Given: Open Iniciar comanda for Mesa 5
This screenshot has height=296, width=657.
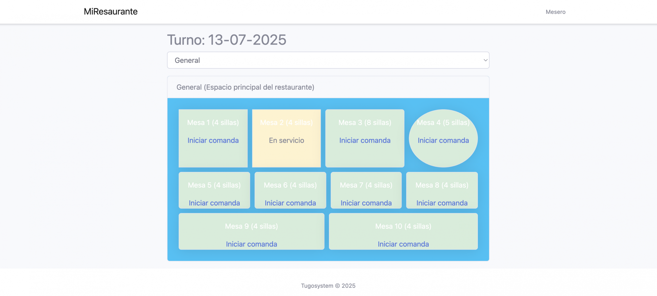Looking at the screenshot, I should (214, 203).
